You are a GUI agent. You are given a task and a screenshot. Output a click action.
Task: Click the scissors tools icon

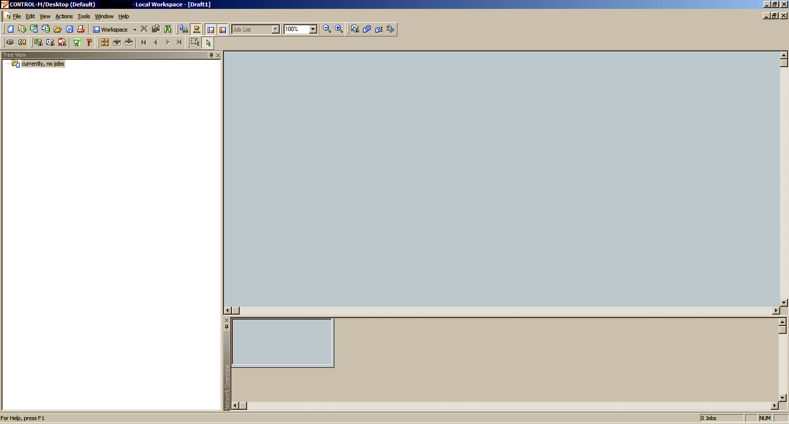(x=144, y=29)
